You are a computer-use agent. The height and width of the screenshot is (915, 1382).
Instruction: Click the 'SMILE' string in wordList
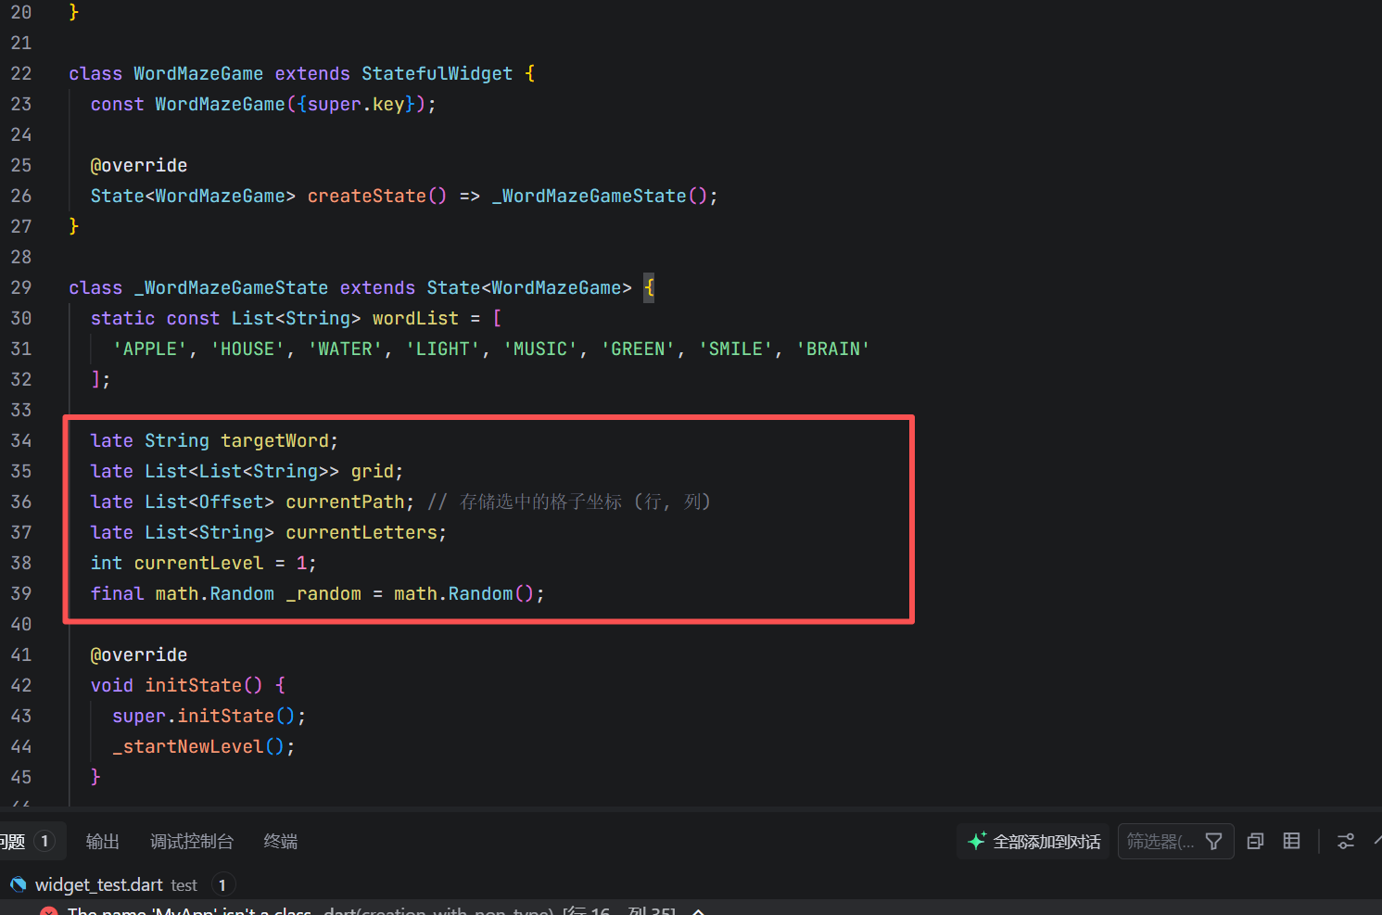(736, 349)
